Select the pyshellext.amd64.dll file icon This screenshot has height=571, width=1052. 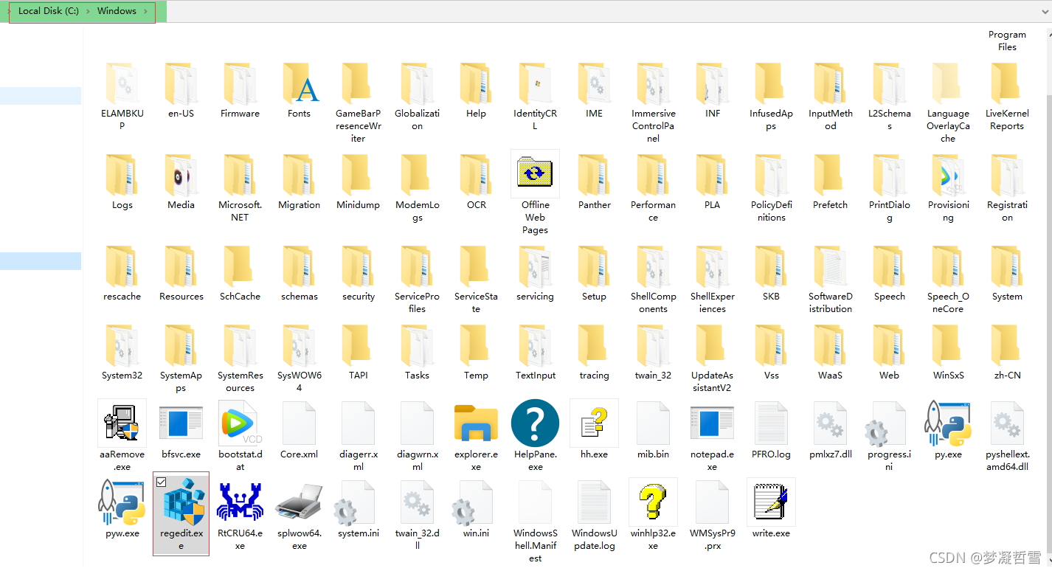pyautogui.click(x=1007, y=423)
